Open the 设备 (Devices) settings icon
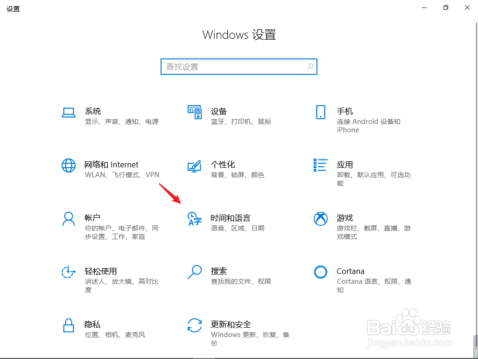This screenshot has width=478, height=359. point(194,112)
